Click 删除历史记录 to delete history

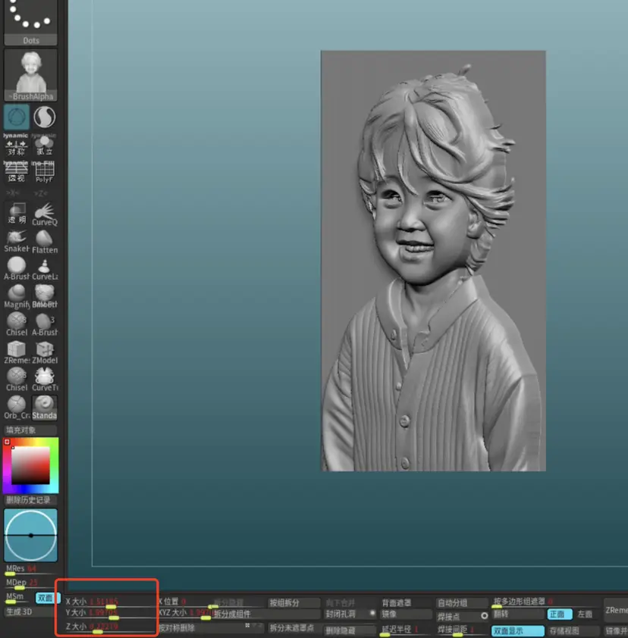pos(30,500)
